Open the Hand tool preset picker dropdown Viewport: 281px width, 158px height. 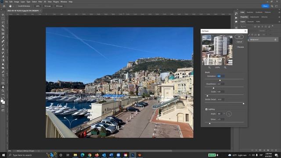13,6
